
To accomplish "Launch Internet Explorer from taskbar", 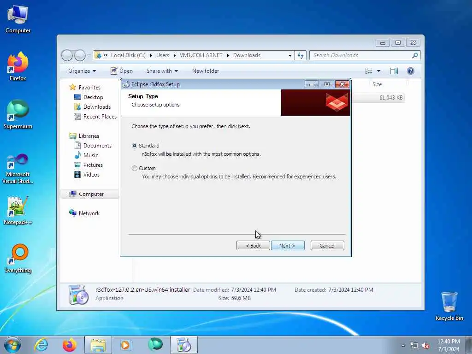I will 41,345.
